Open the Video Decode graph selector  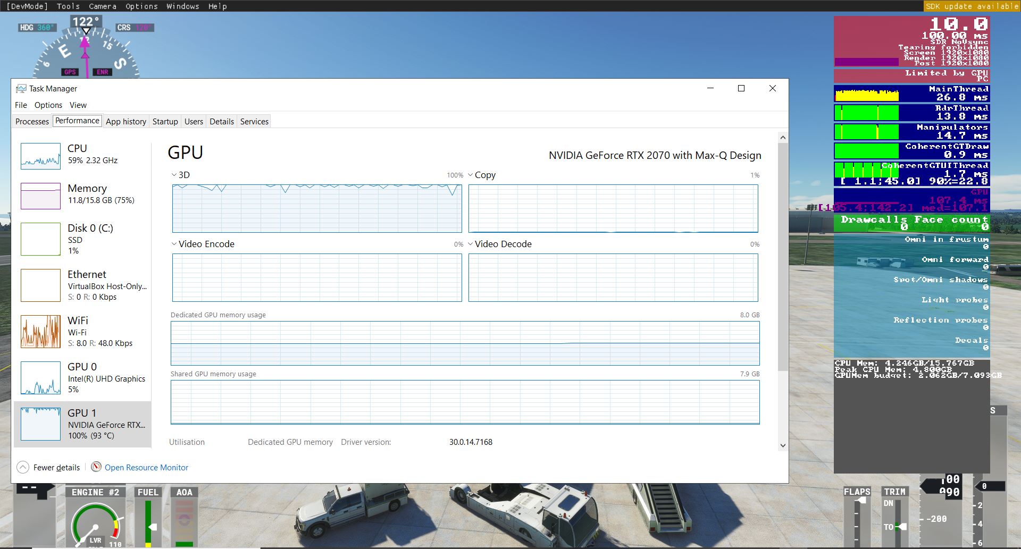point(470,244)
